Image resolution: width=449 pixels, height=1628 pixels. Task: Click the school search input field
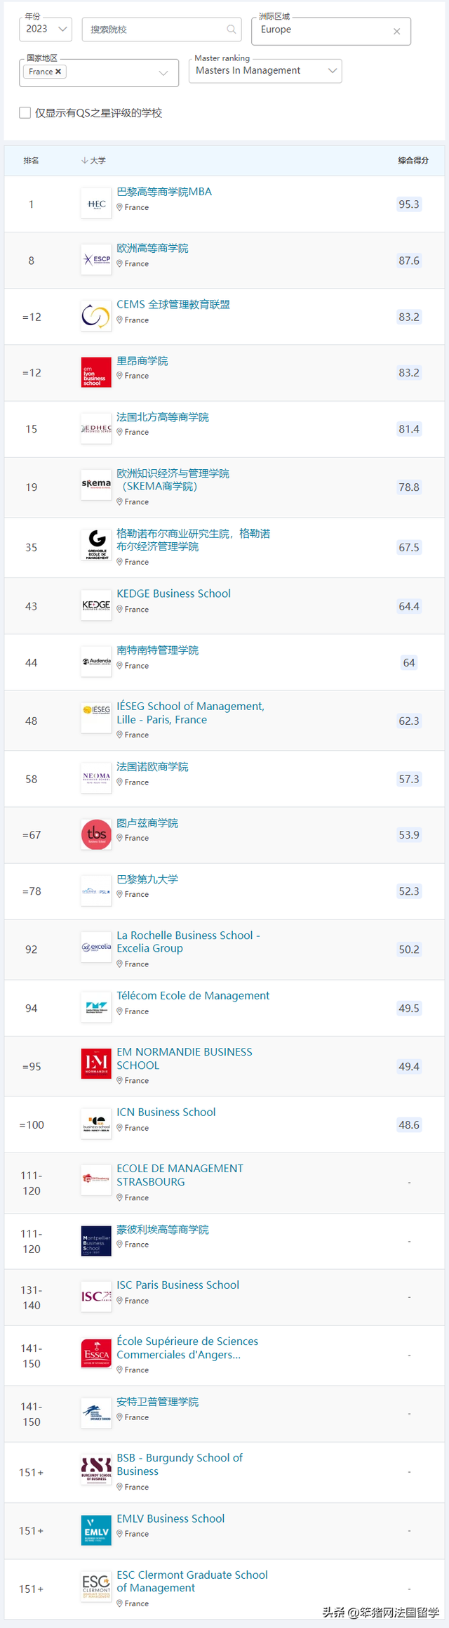[154, 29]
